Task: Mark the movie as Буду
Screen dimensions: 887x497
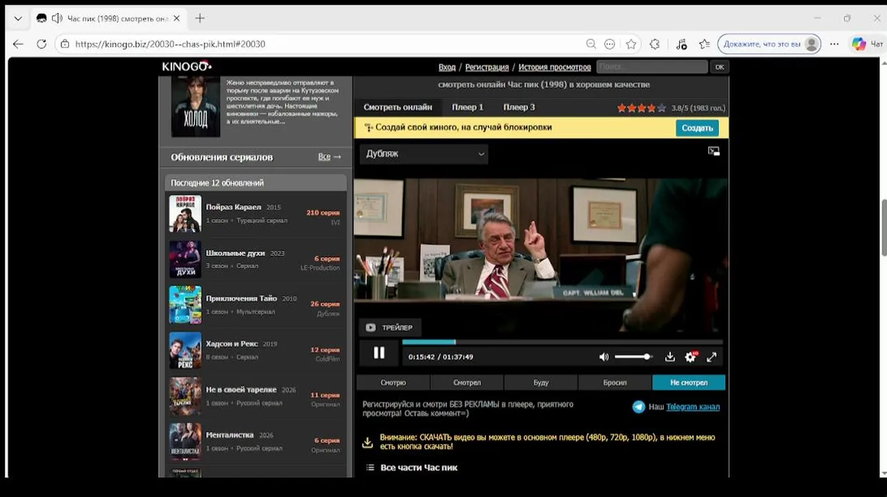Action: tap(541, 382)
